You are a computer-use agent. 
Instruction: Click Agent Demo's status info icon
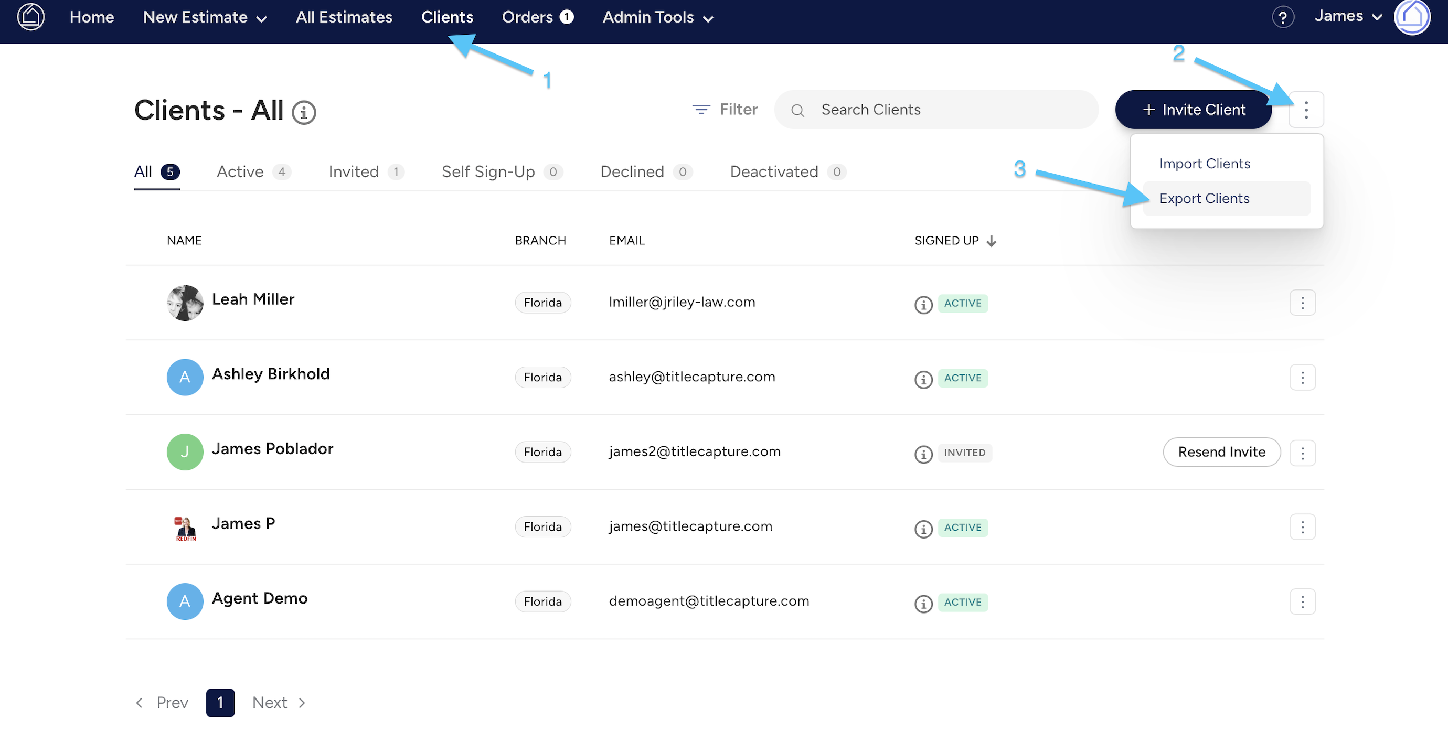coord(923,604)
